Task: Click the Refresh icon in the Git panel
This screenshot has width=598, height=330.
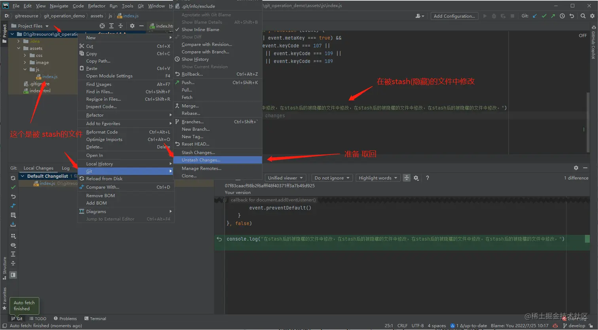Action: point(13,178)
